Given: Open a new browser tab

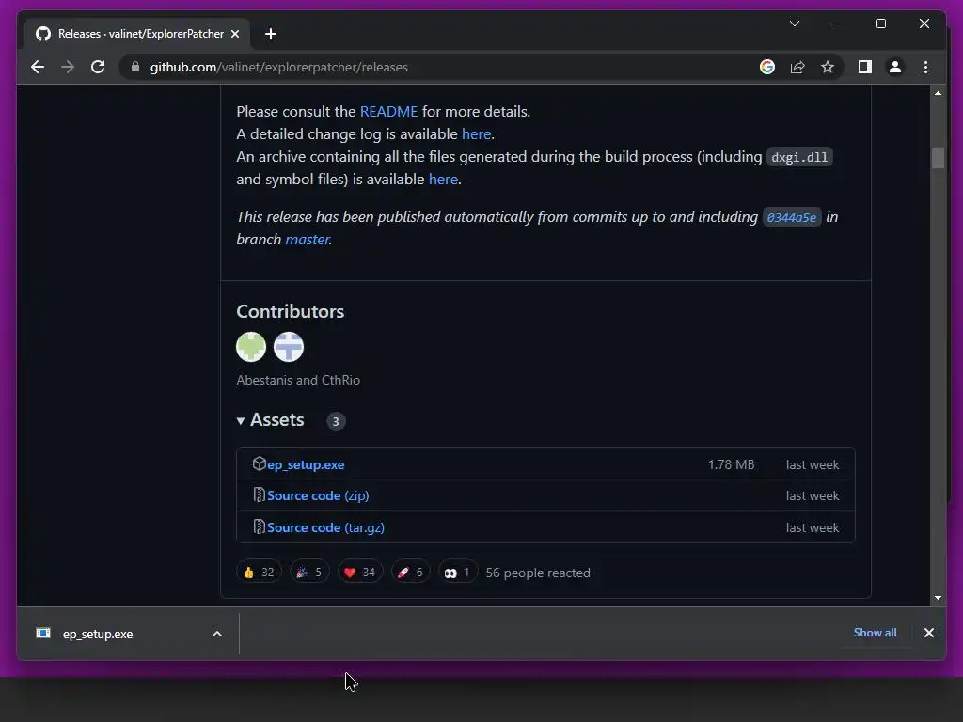Looking at the screenshot, I should pos(270,34).
